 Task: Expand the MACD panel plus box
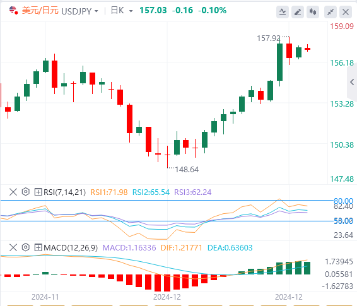click(x=38, y=247)
